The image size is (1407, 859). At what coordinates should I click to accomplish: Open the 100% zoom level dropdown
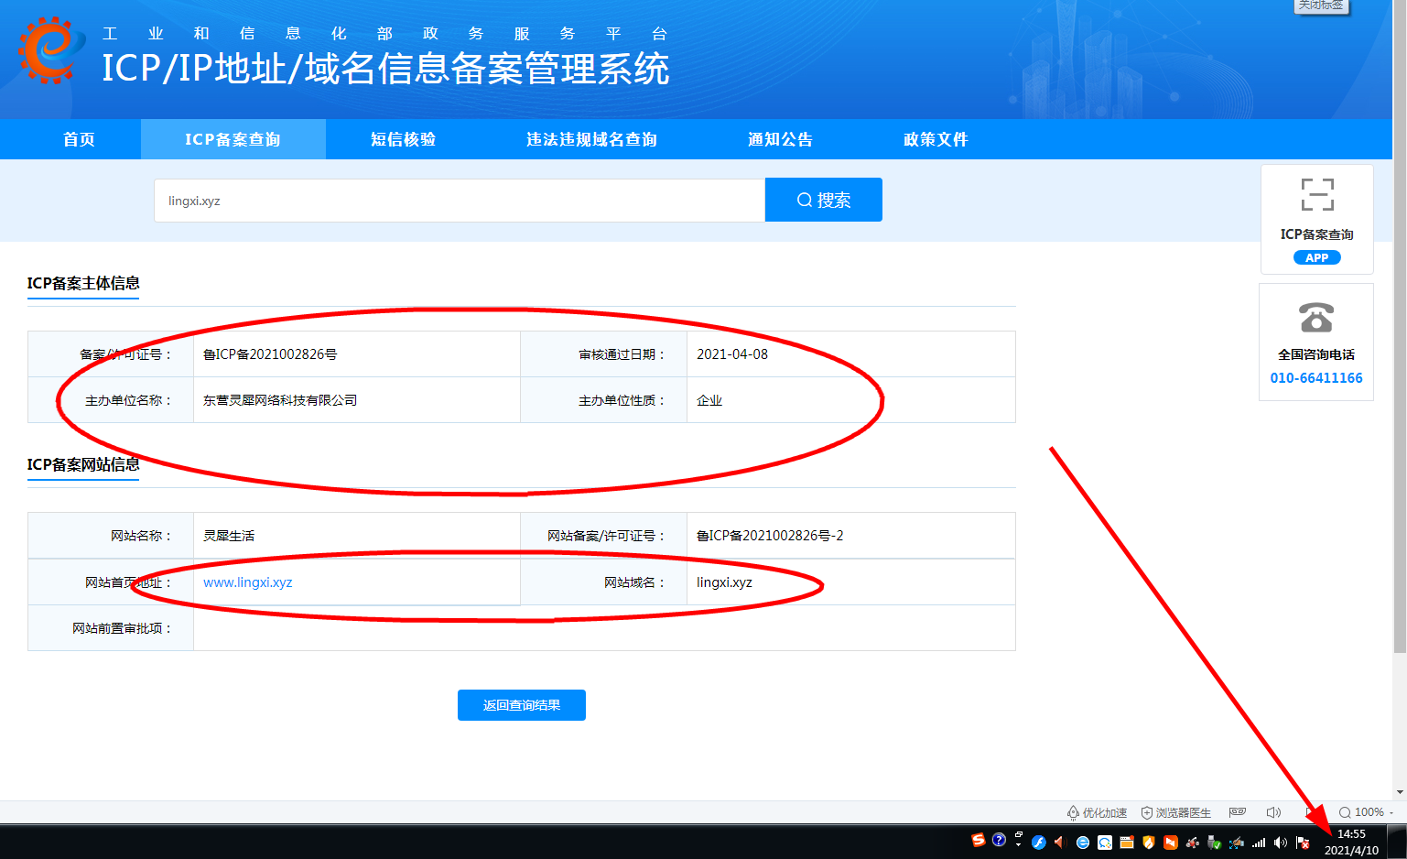(x=1366, y=812)
